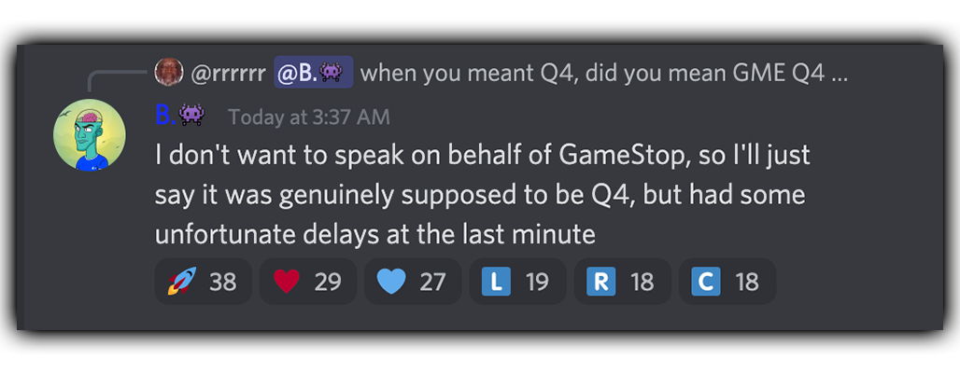
Task: Open the @rrrrrr username in the reply
Action: tap(229, 74)
